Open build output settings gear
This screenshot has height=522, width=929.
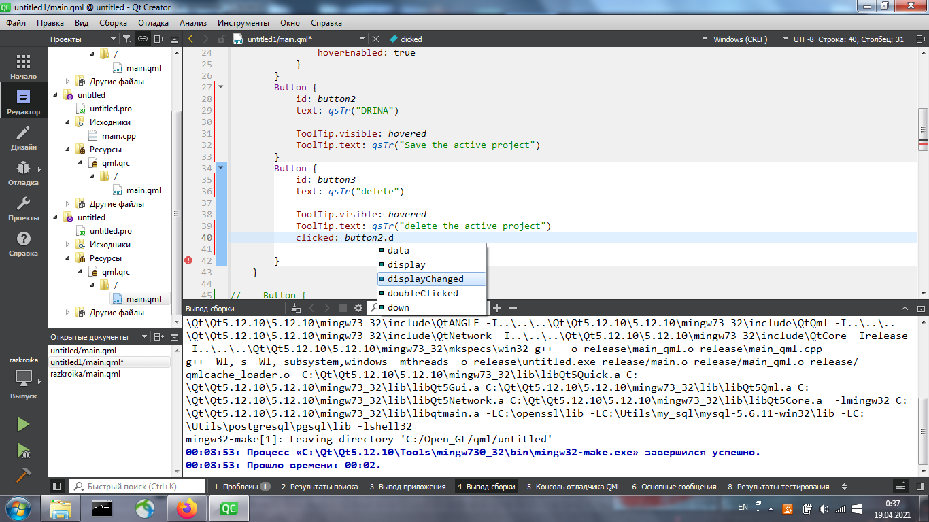[358, 308]
